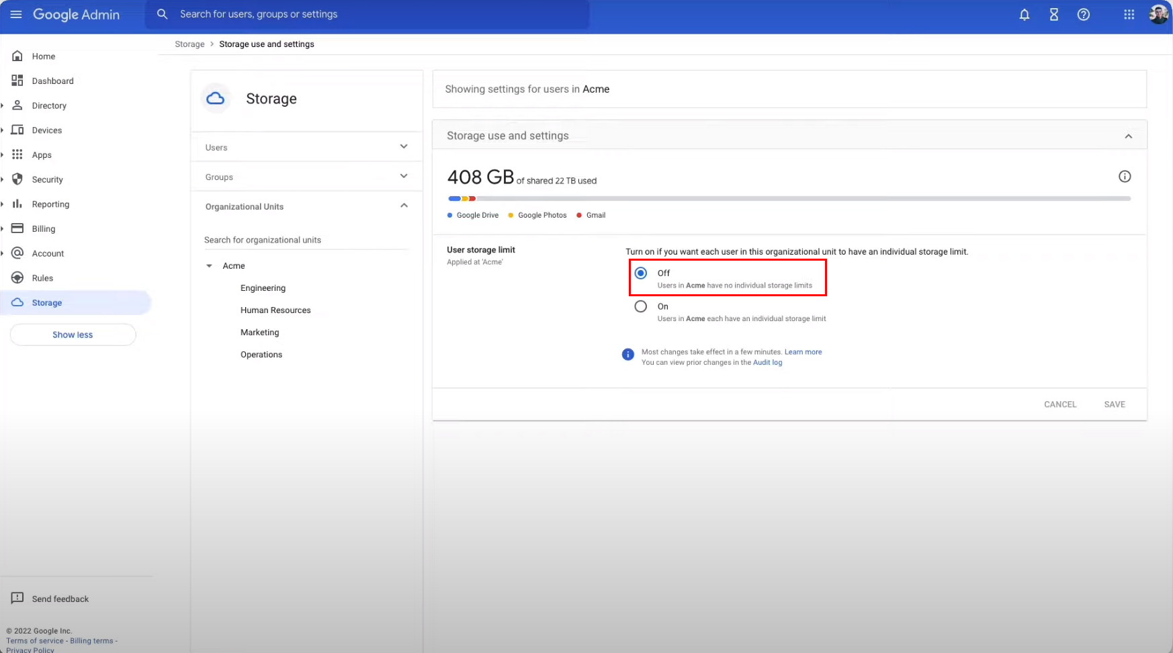Screen dimensions: 1173x653
Task: Open the notifications bell
Action: 1024,15
